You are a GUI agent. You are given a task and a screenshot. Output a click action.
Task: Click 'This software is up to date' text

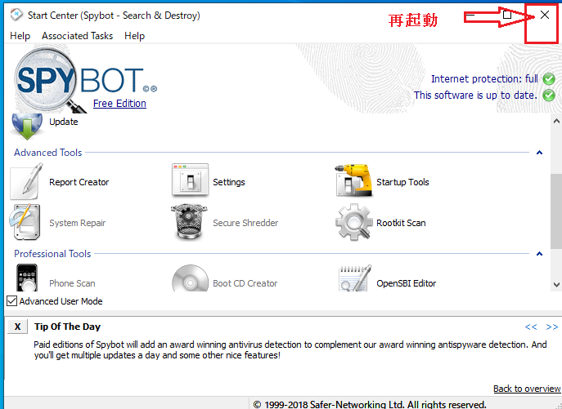[x=475, y=96]
